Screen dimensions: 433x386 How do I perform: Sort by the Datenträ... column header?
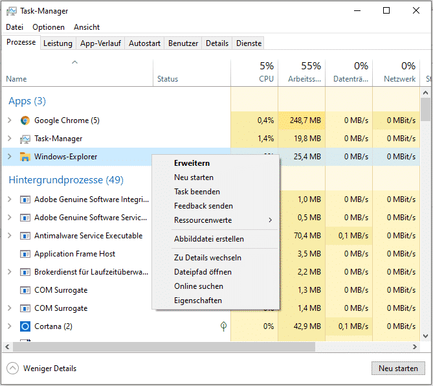tap(349, 73)
